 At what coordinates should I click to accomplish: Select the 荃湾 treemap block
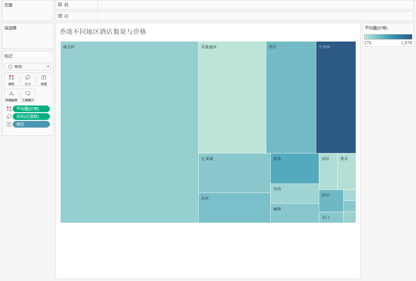pos(295,194)
